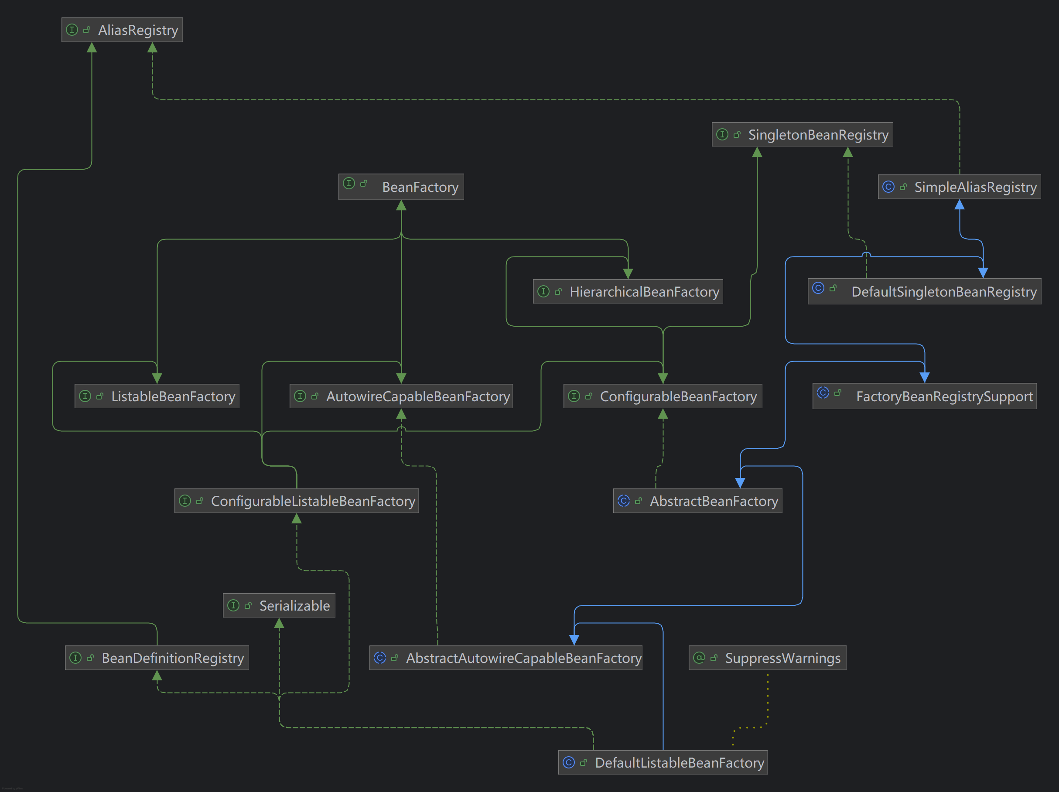Select the FactoryBeanRegistrySupport node label
Viewport: 1059px width, 792px height.
pos(943,396)
